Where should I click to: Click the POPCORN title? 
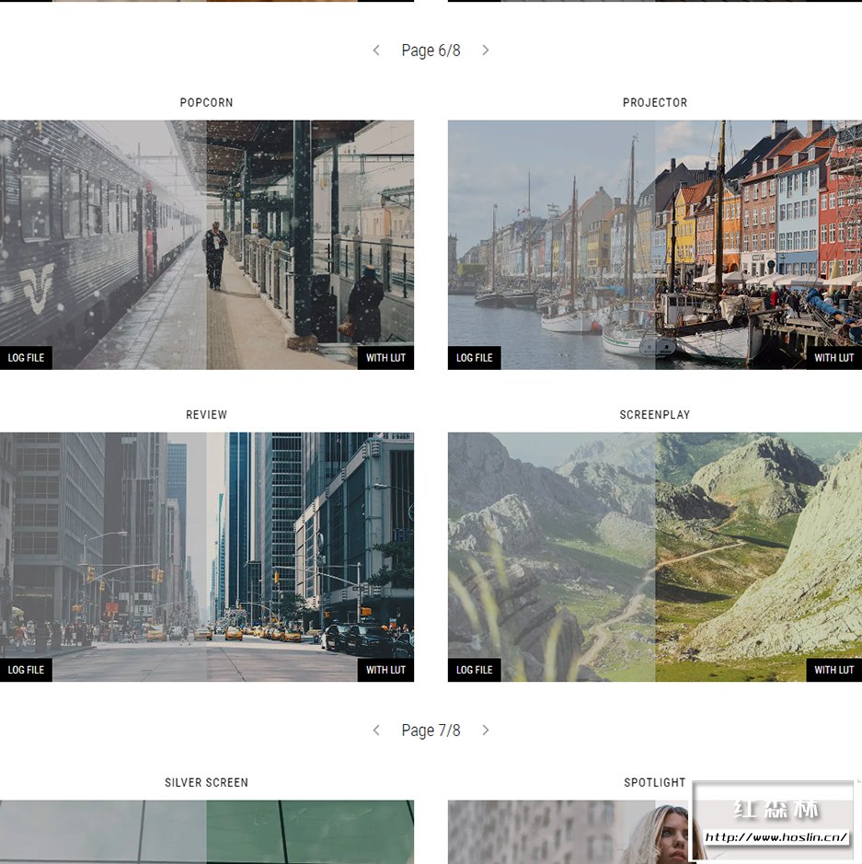click(x=207, y=102)
